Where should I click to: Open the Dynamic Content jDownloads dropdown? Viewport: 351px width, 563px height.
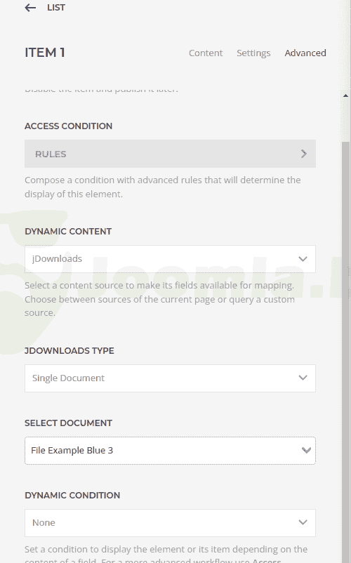pos(170,259)
